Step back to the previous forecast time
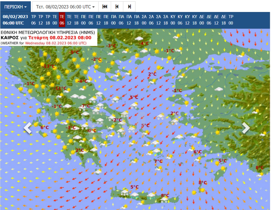 [x=117, y=6]
